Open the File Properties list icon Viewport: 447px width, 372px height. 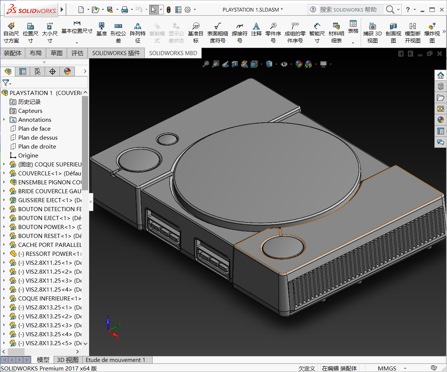178,10
